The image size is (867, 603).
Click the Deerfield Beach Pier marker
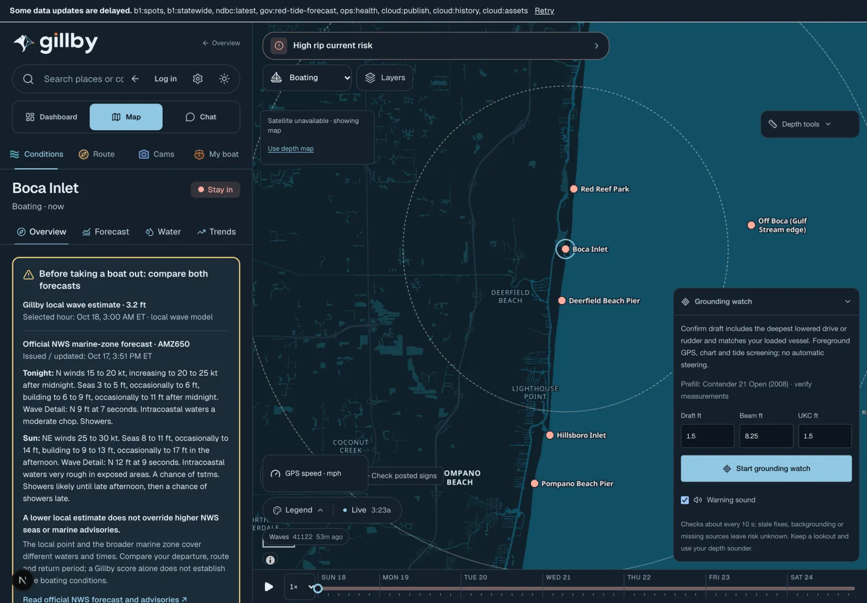(x=562, y=300)
